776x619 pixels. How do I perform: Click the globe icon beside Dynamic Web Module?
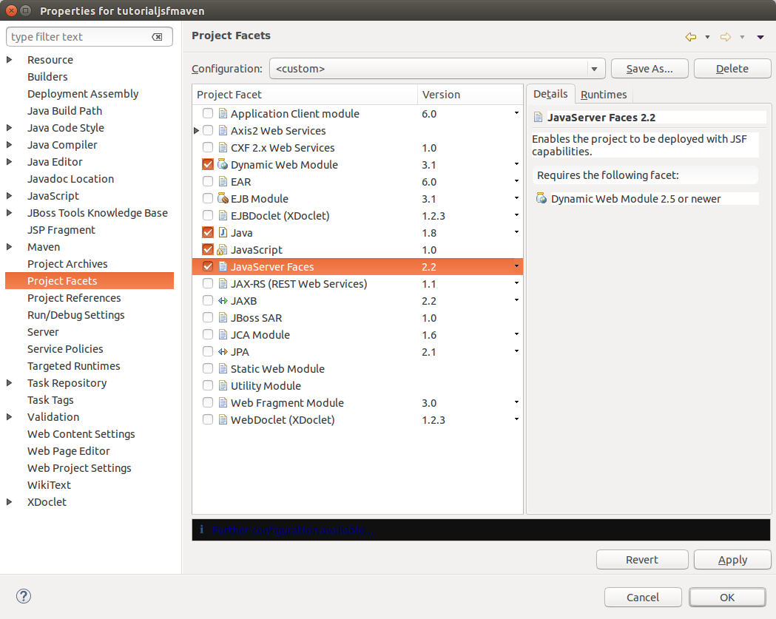223,164
